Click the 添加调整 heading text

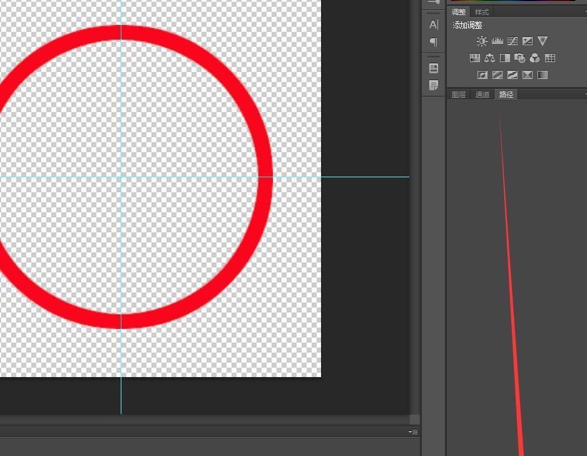tap(467, 26)
